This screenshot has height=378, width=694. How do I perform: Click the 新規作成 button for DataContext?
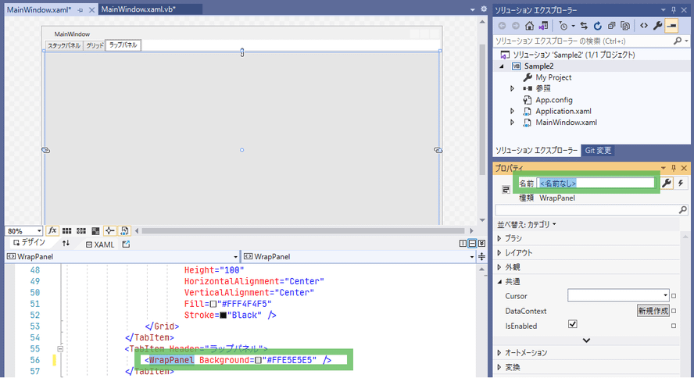pyautogui.click(x=653, y=311)
